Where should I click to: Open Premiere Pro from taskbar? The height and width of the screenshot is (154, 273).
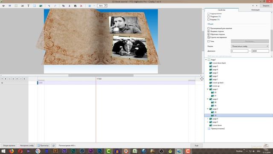(91, 151)
